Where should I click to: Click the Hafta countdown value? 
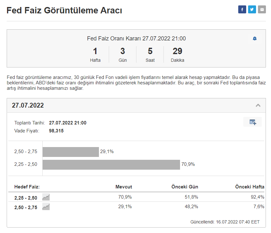coord(95,51)
